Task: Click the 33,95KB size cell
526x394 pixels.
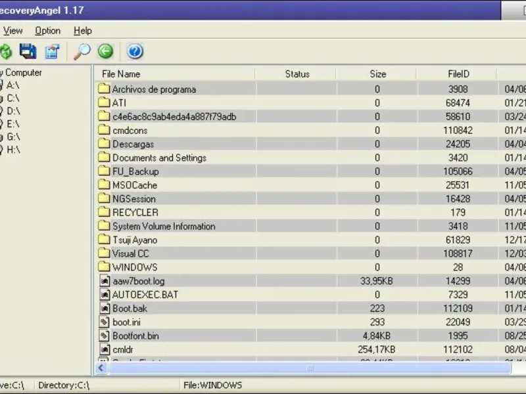Action: (376, 281)
